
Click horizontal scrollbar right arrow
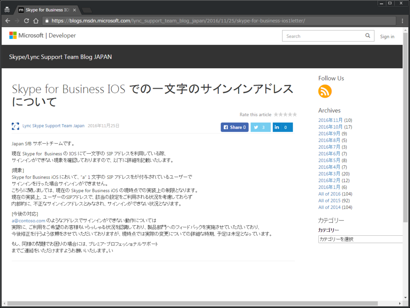[400, 304]
